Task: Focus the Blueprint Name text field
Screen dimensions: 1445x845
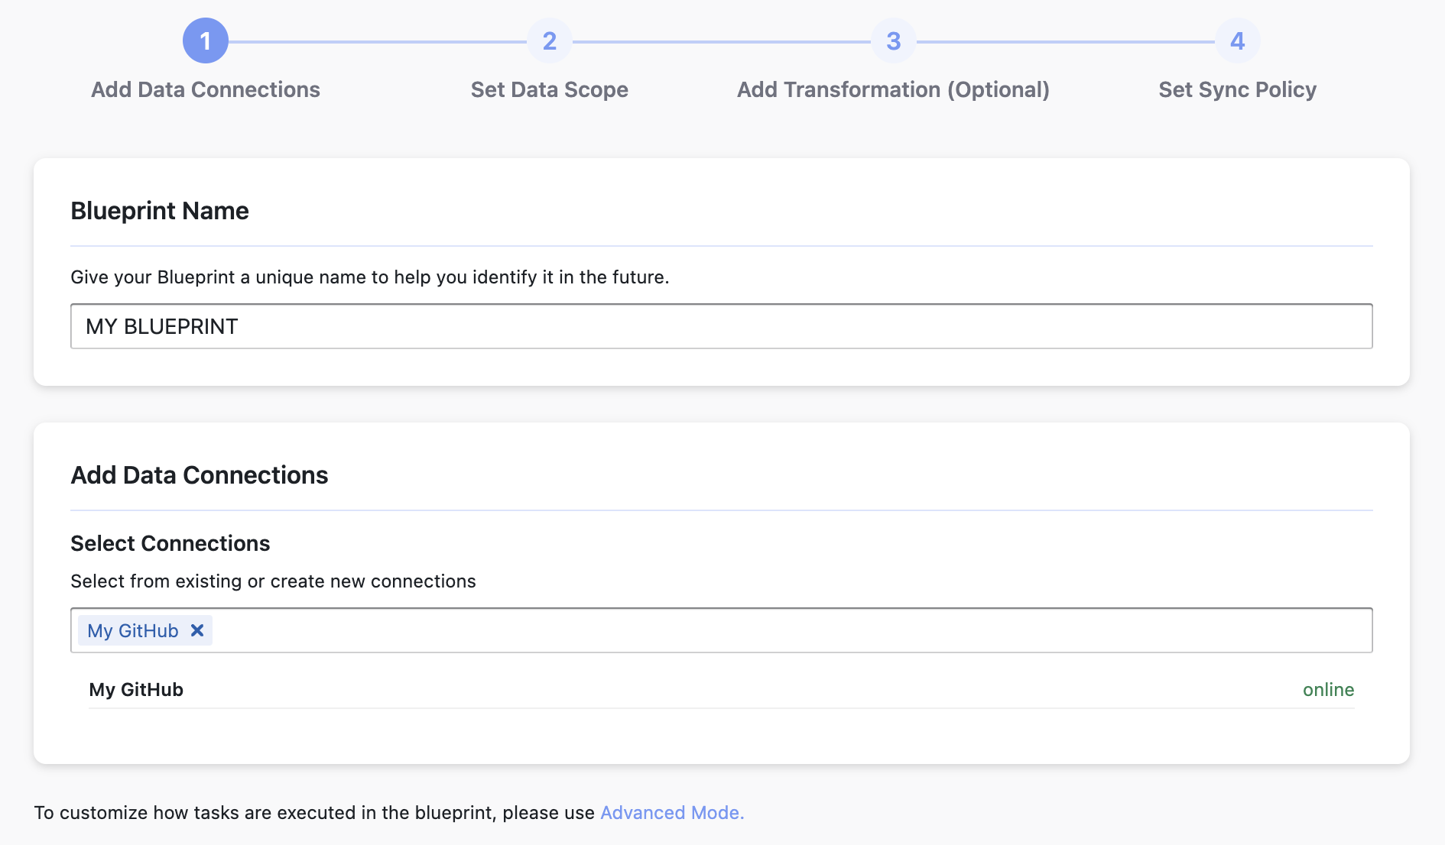Action: (721, 326)
